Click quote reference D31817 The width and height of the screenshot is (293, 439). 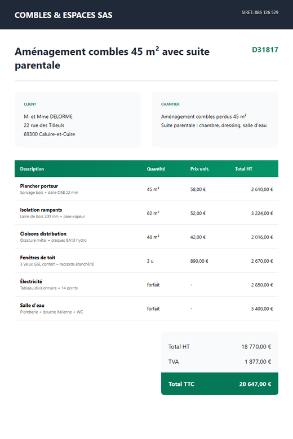(265, 50)
